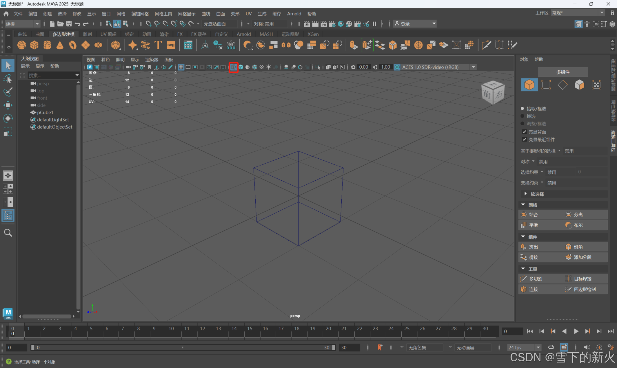This screenshot has height=368, width=617.
Task: Click the polygon cone shelf icon
Action: click(60, 45)
